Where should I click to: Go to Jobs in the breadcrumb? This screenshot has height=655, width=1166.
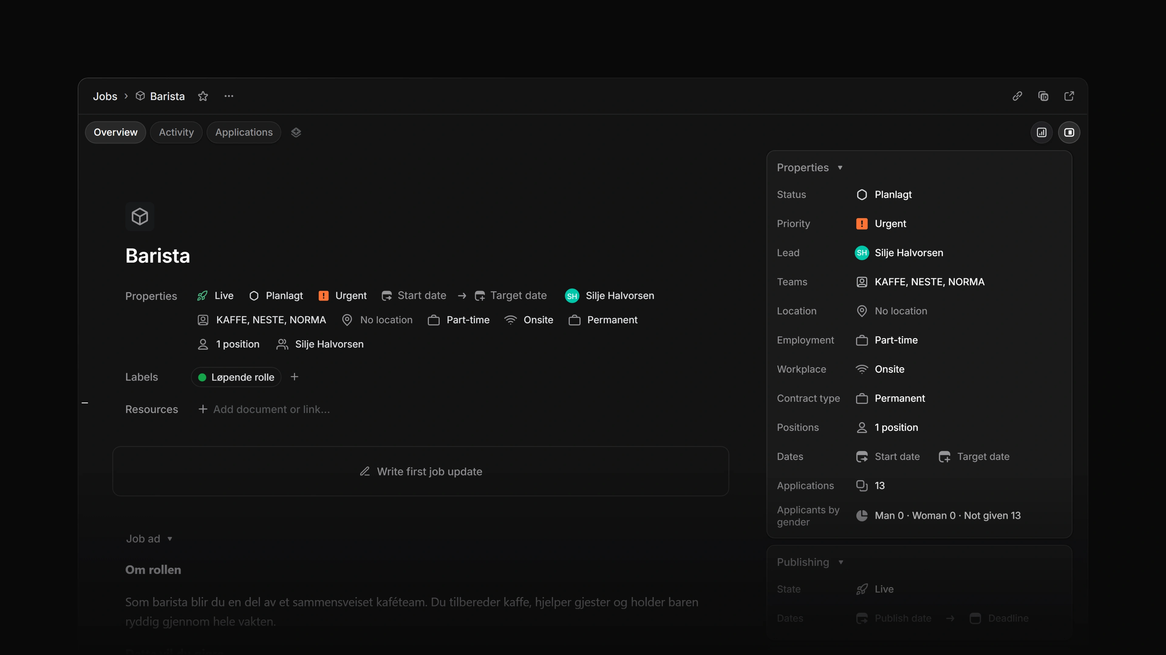pos(105,96)
